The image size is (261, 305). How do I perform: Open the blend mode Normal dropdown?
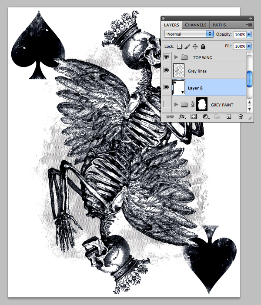[x=189, y=34]
